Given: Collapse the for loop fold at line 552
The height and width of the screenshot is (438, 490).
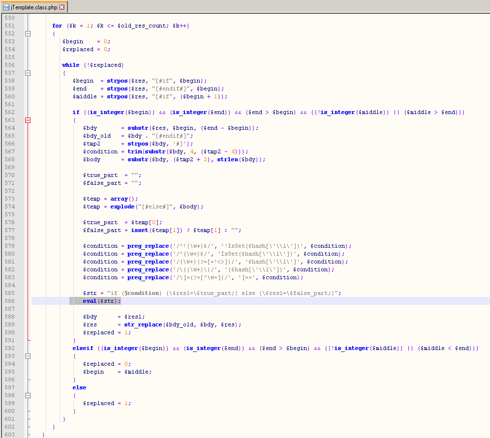Looking at the screenshot, I should point(28,33).
